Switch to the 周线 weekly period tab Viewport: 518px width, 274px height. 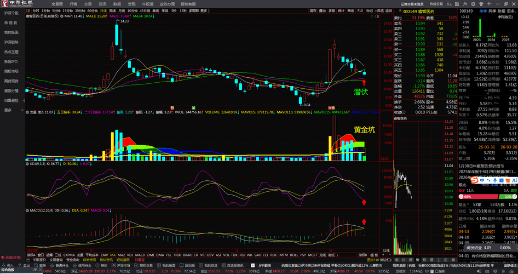point(112,11)
